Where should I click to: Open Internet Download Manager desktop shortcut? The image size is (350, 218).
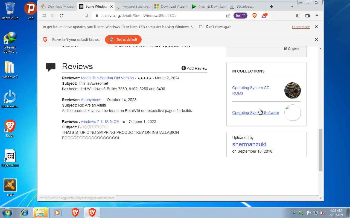point(10,43)
